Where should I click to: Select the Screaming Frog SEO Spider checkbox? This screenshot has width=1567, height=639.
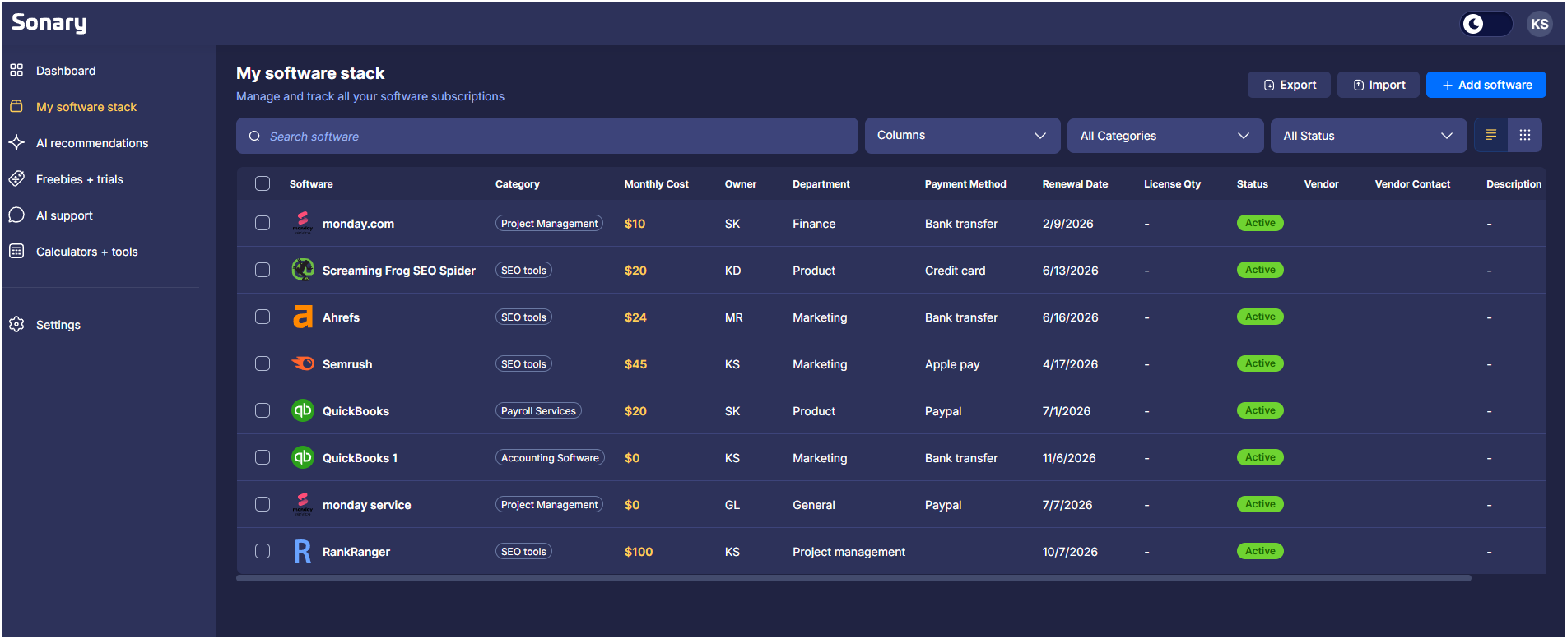pos(263,270)
